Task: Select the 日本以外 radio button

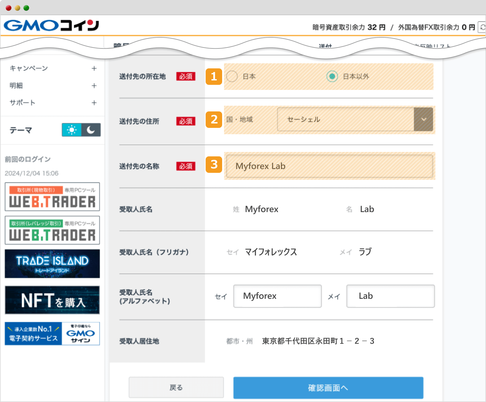Action: pos(332,76)
